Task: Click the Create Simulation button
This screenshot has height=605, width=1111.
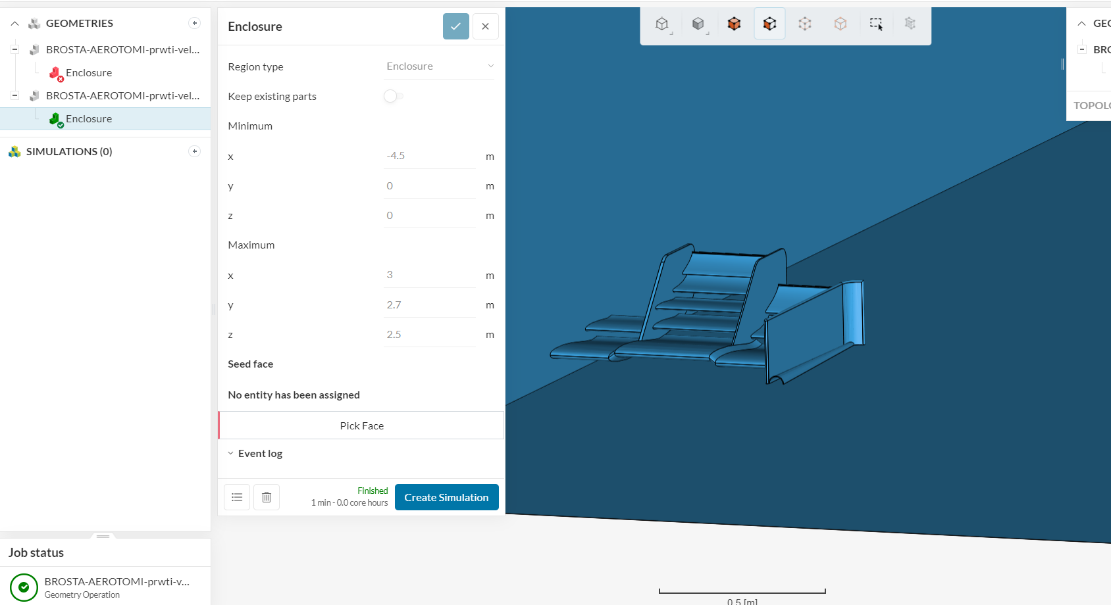Action: (447, 497)
